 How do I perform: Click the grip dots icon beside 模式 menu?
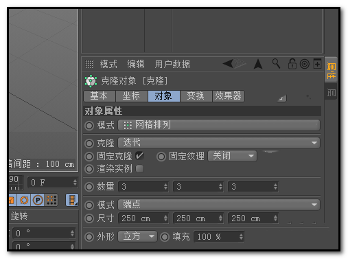point(89,64)
